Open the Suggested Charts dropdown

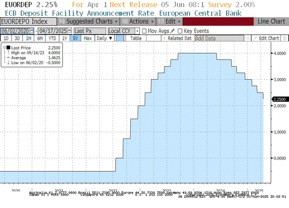[88, 22]
